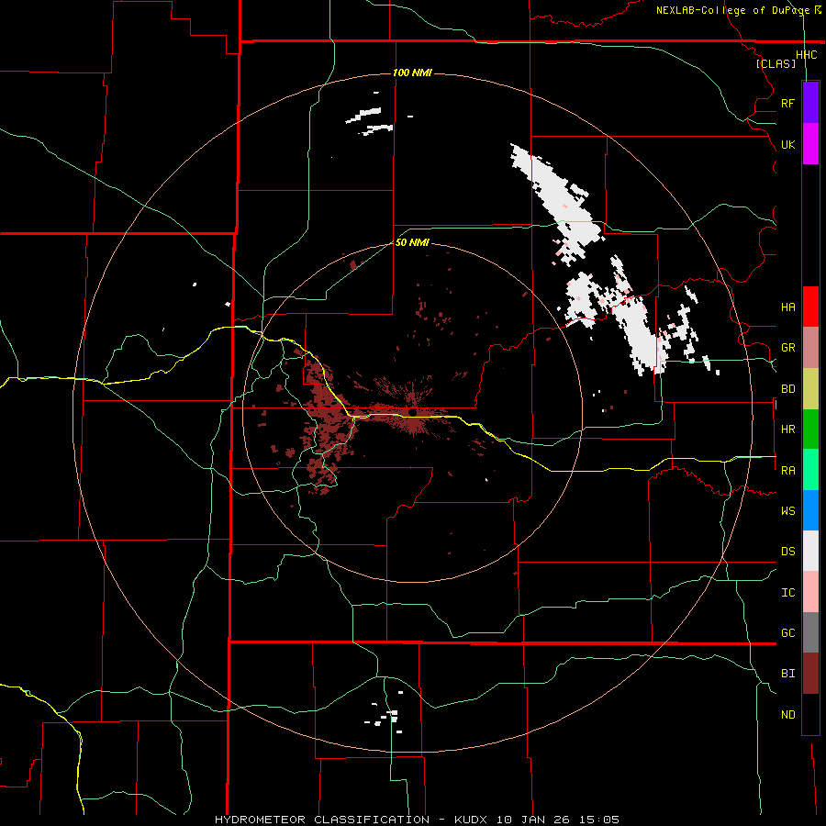Click the RA legend label
Viewport: 826px width, 826px height.
788,470
